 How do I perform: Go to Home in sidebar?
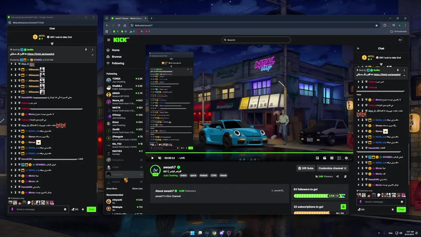click(113, 50)
